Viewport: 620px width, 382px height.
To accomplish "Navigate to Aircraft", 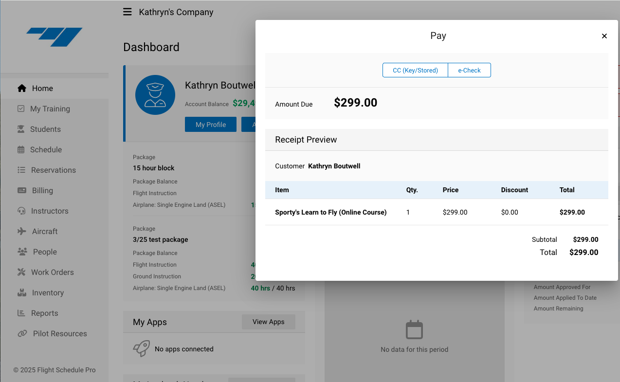I will [x=55, y=231].
